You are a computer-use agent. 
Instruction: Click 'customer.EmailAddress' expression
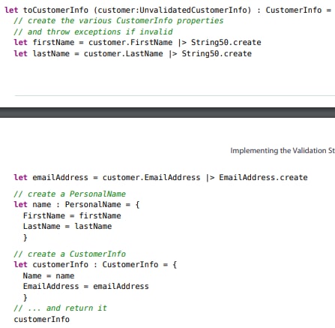151,178
